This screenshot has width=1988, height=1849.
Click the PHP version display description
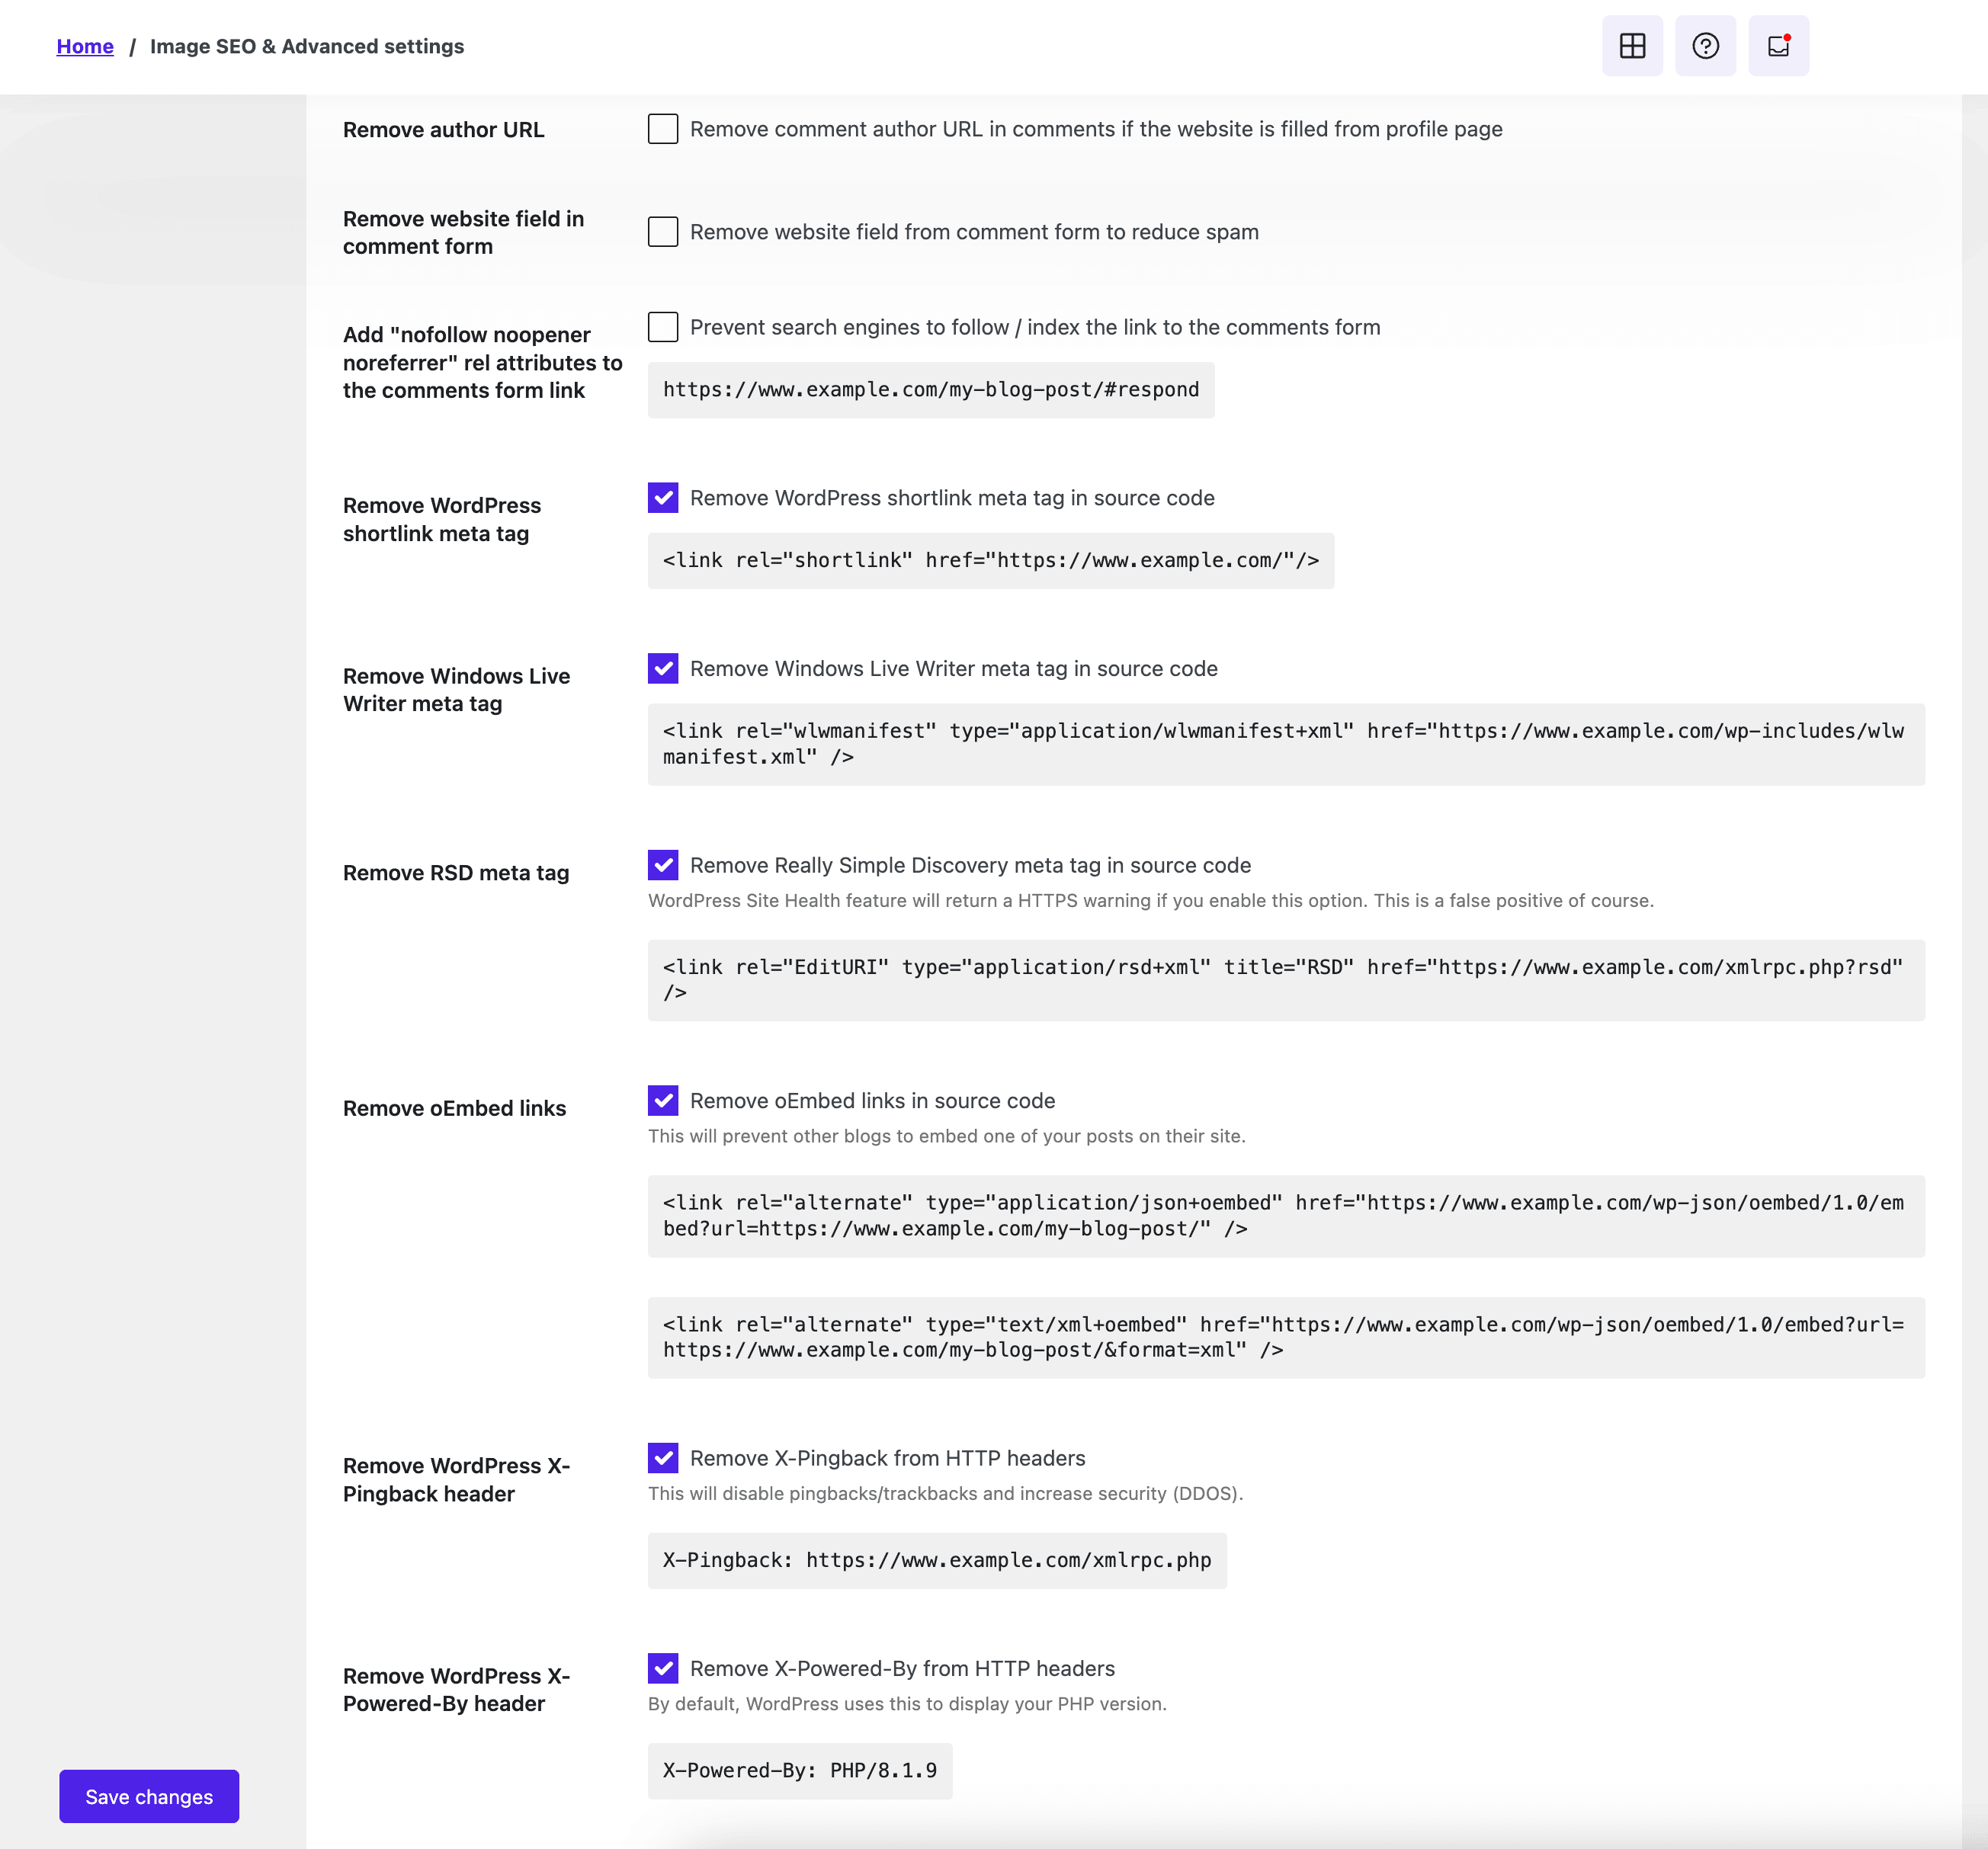[908, 1704]
